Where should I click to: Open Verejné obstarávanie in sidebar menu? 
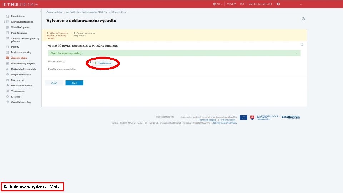(x=21, y=74)
